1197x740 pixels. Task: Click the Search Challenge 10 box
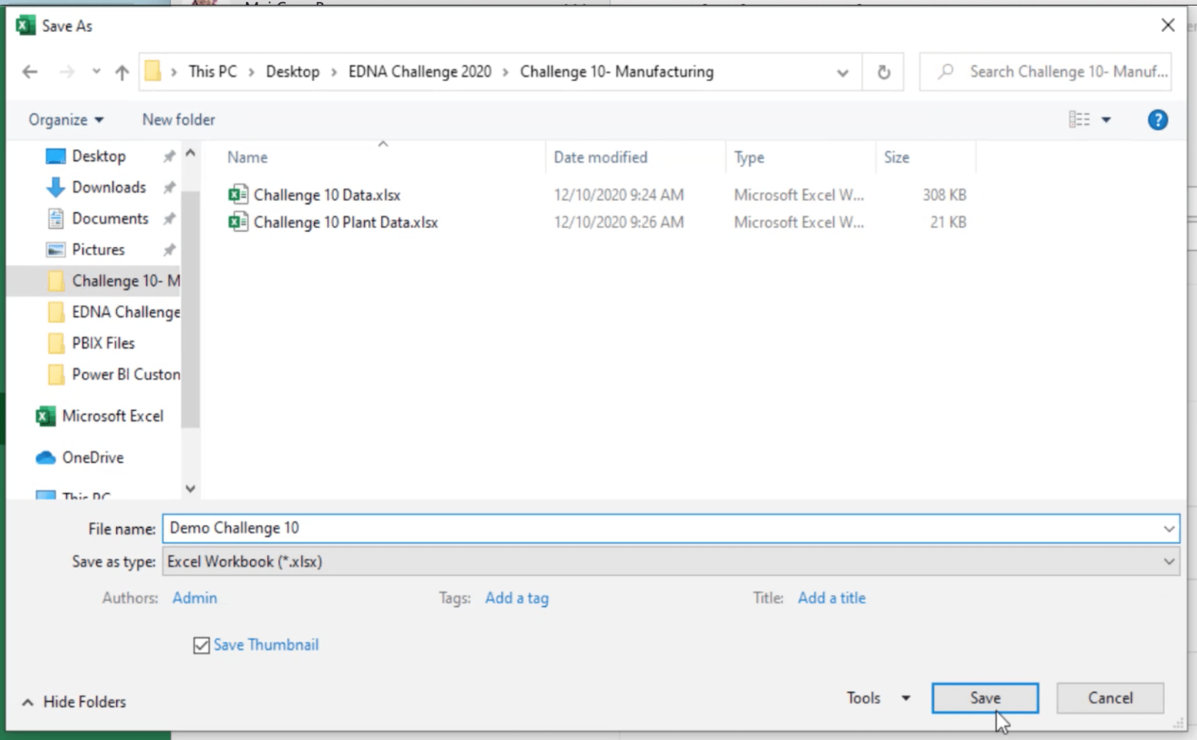click(1046, 71)
